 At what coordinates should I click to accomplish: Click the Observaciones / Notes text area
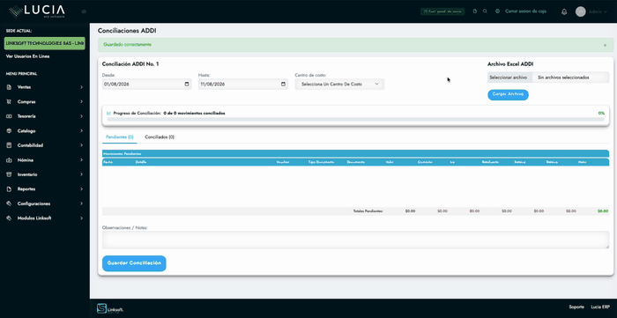click(356, 240)
